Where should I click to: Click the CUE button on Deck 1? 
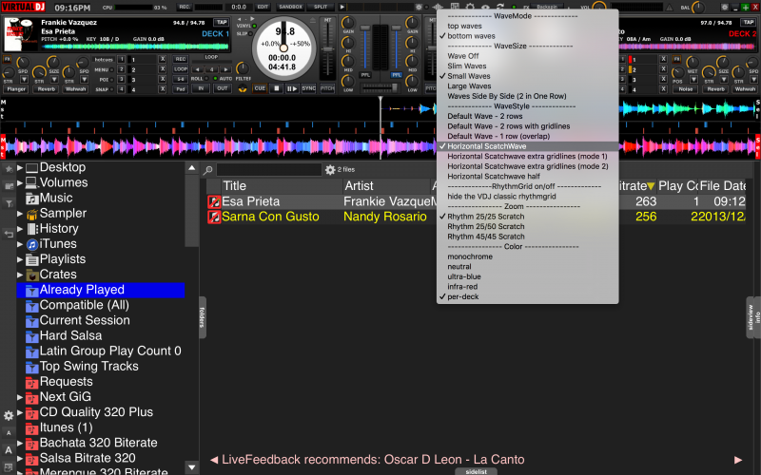click(260, 88)
